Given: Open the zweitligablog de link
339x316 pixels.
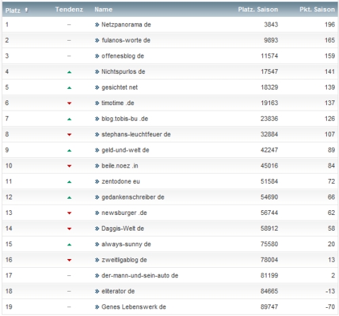Looking at the screenshot, I should [124, 260].
